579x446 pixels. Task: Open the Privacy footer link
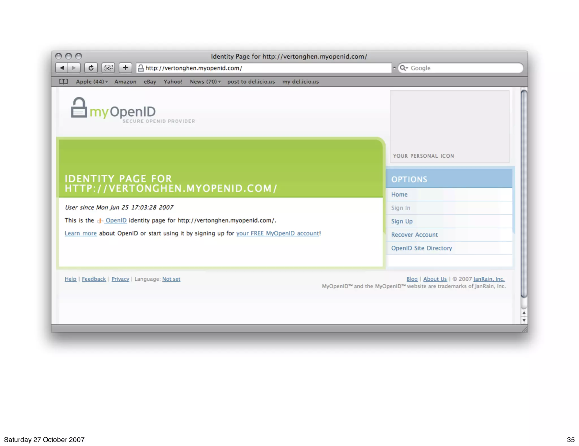[120, 279]
